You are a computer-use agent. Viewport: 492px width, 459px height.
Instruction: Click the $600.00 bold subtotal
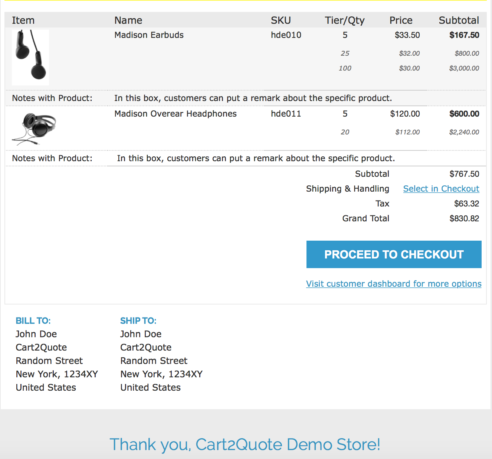pos(464,114)
